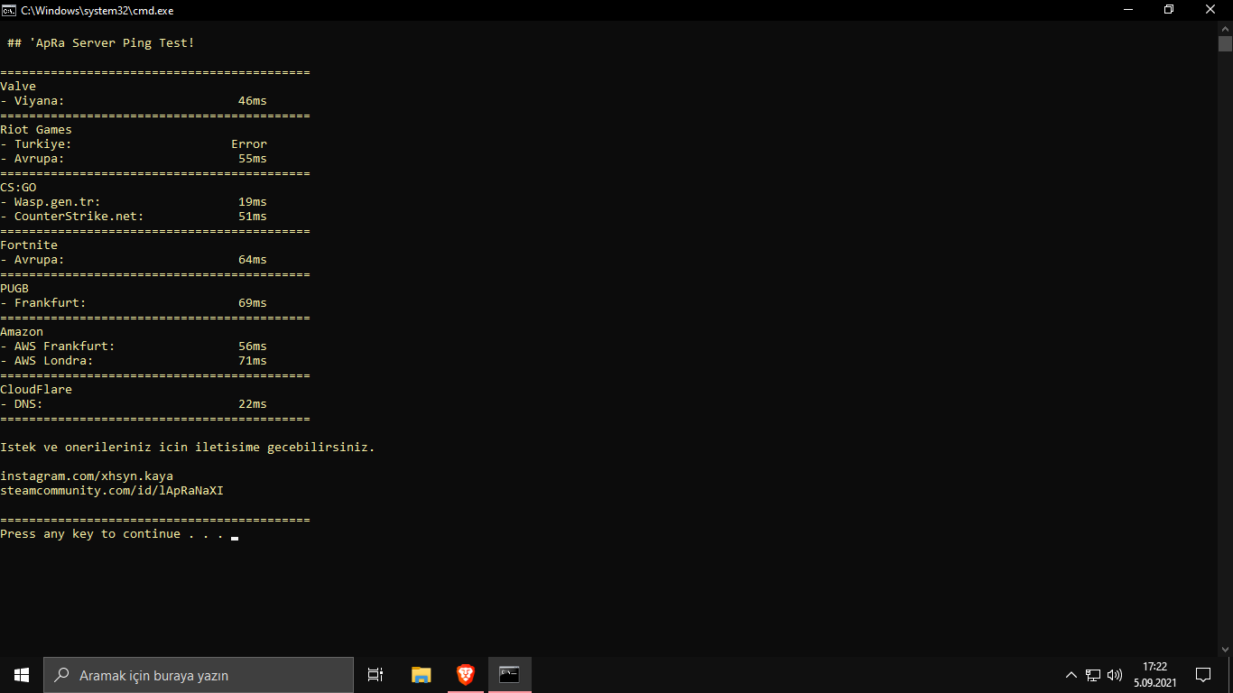The image size is (1233, 693).
Task: Click the Valve section label
Action: (18, 87)
